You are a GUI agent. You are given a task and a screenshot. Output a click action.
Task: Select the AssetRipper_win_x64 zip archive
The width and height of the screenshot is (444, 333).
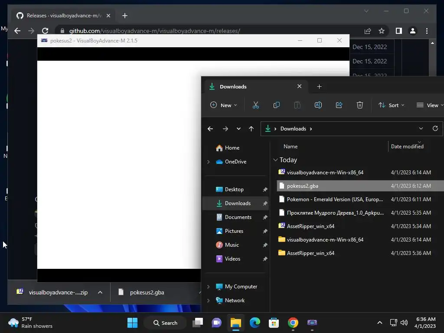click(360, 226)
